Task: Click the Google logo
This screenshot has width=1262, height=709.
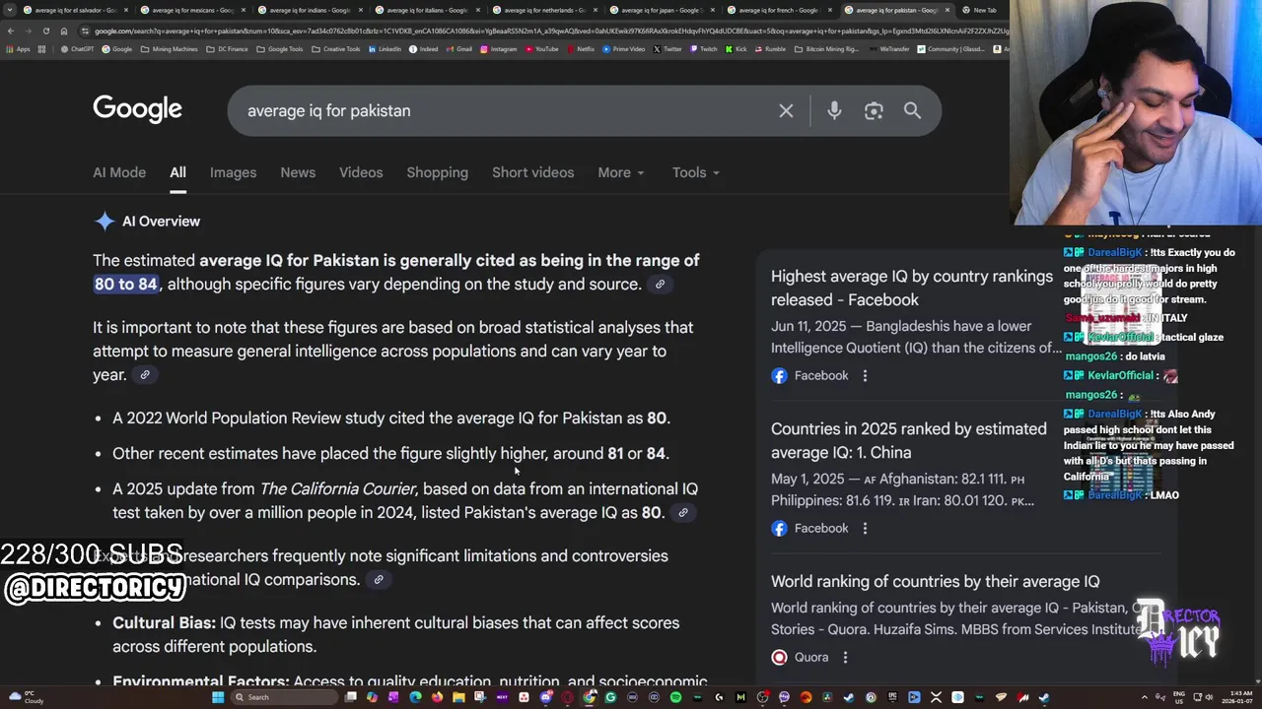Action: tap(138, 109)
